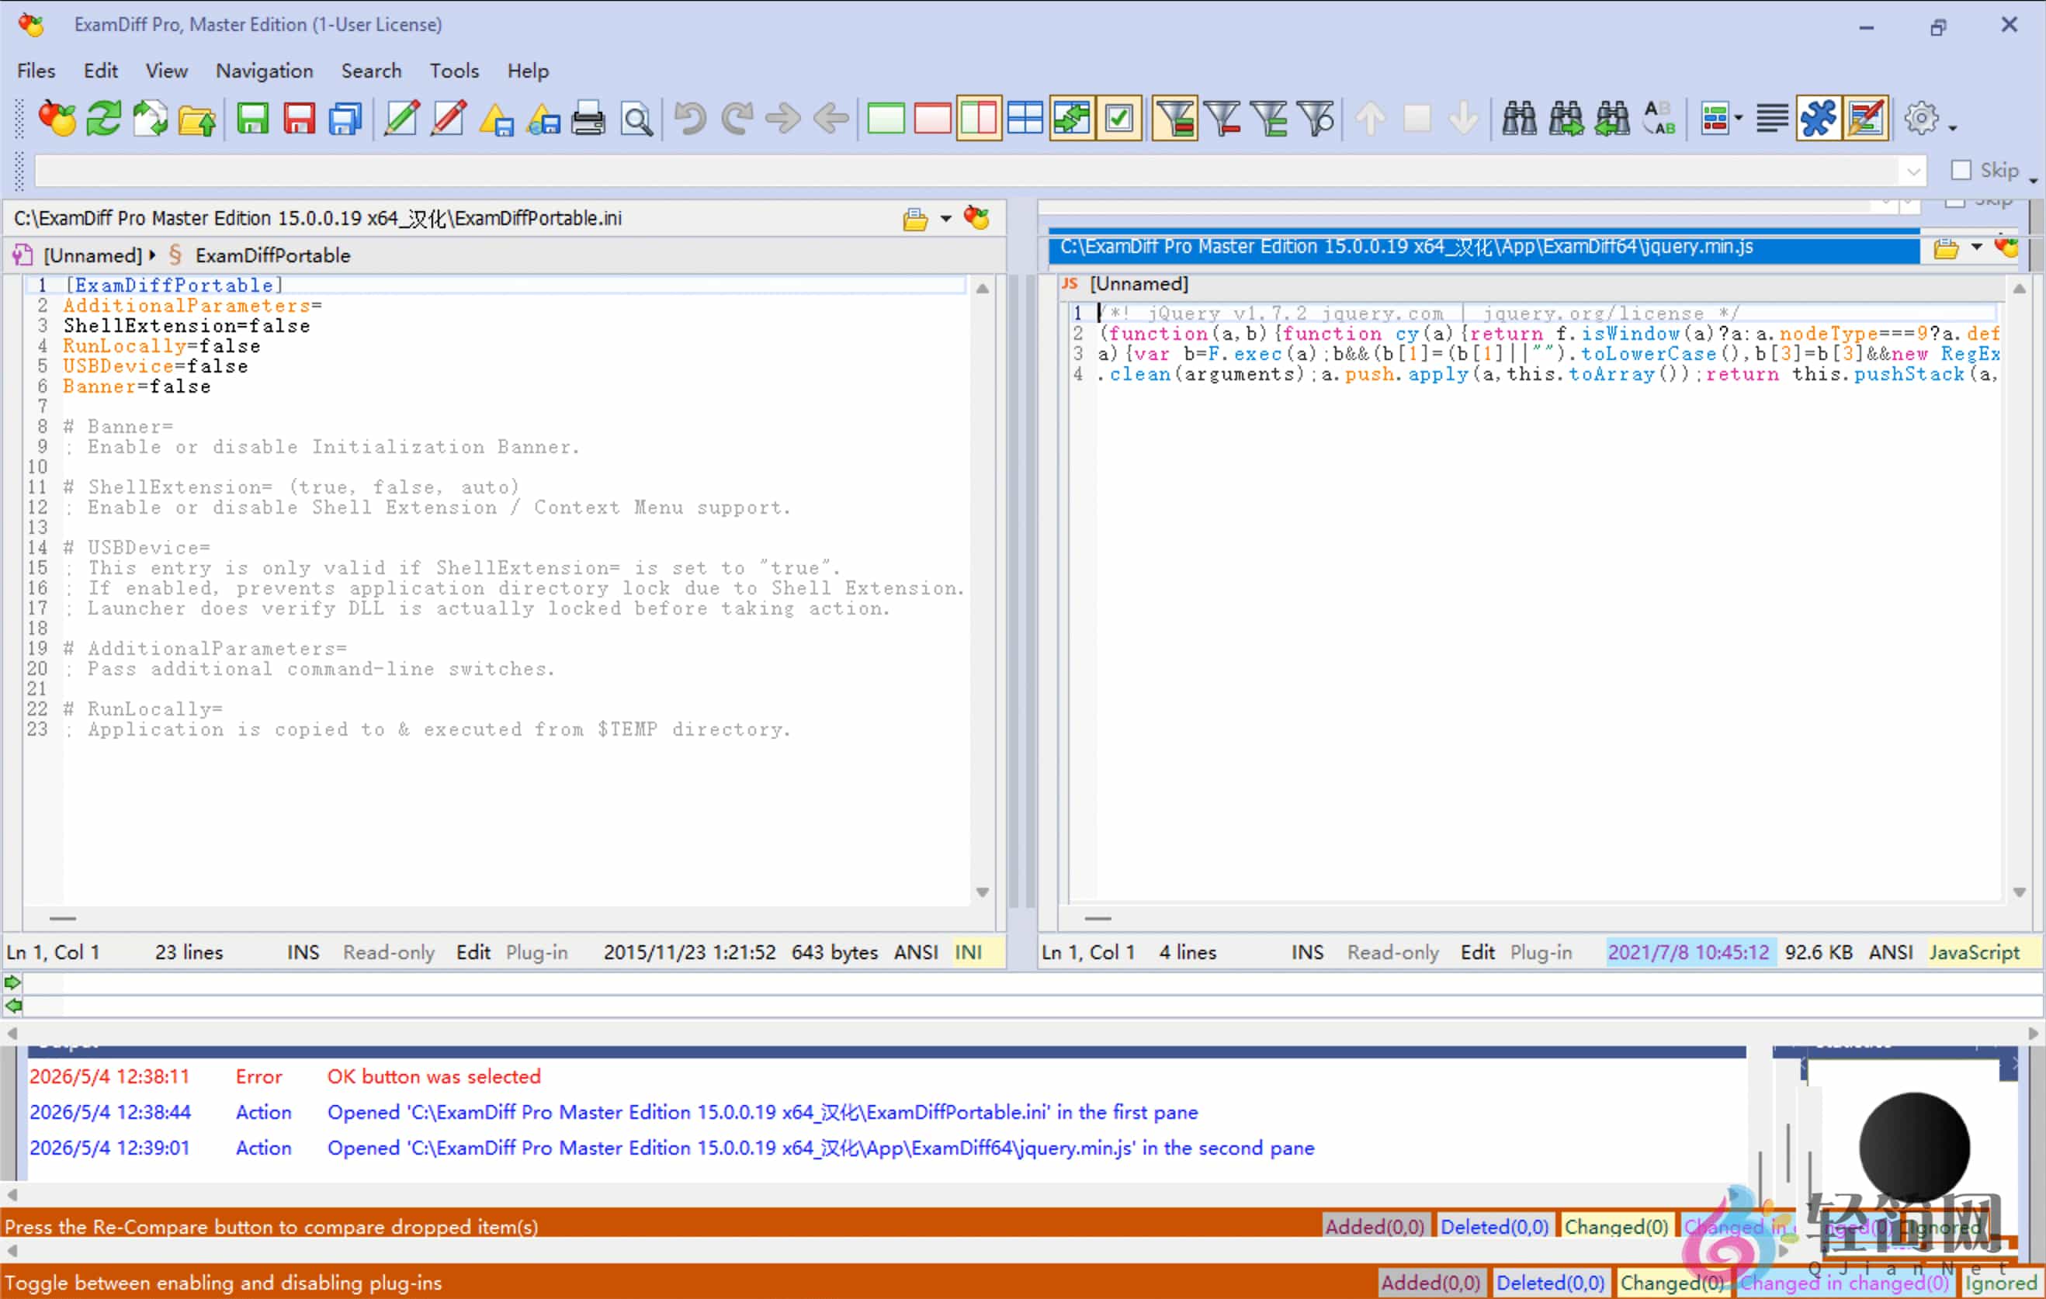The height and width of the screenshot is (1299, 2046).
Task: Show only the second pane (red pane icon)
Action: [x=932, y=119]
